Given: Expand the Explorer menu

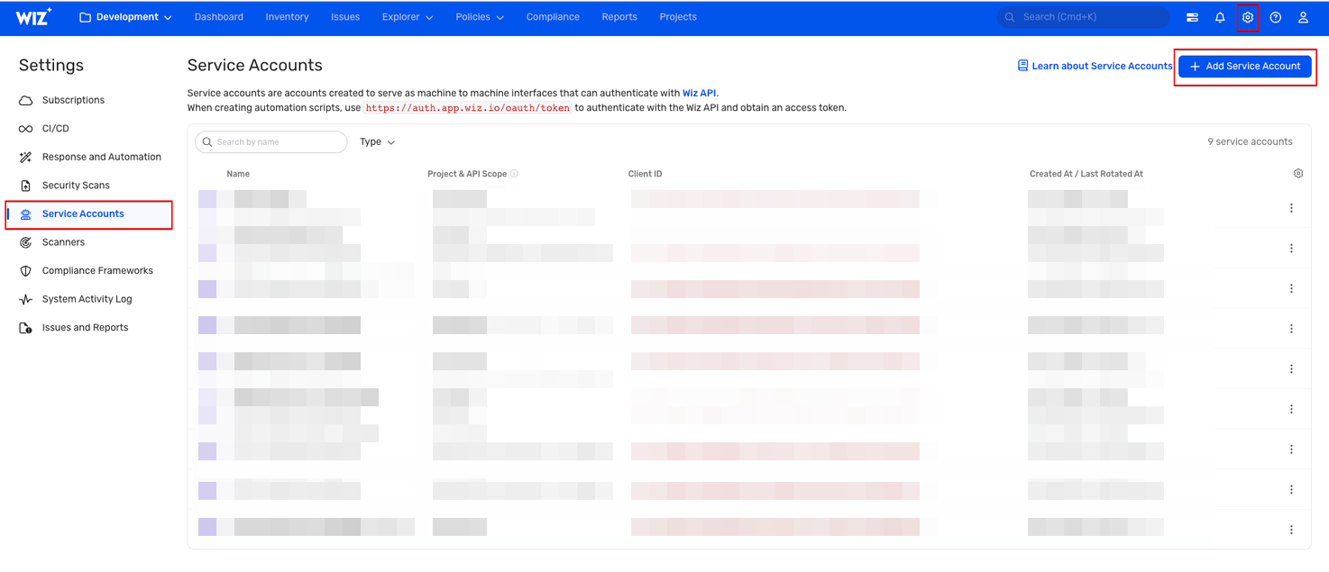Looking at the screenshot, I should 407,17.
